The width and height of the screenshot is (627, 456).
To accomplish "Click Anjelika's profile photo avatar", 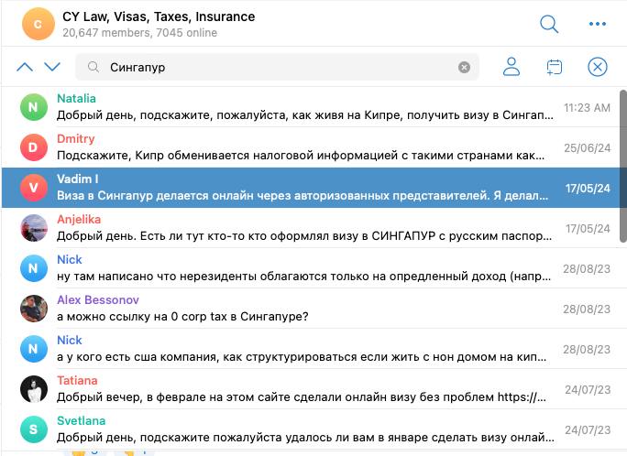I will tap(34, 228).
